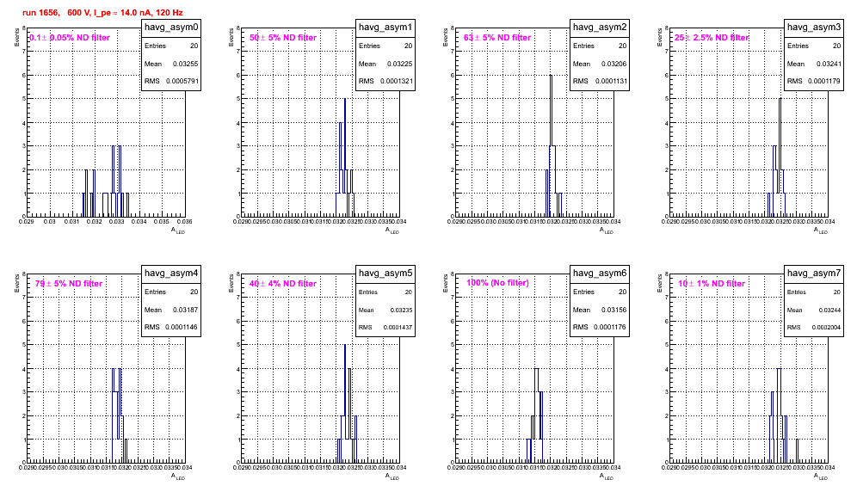Select the Entries row in havg_asym2 stats box
The image size is (857, 492).
(600, 46)
